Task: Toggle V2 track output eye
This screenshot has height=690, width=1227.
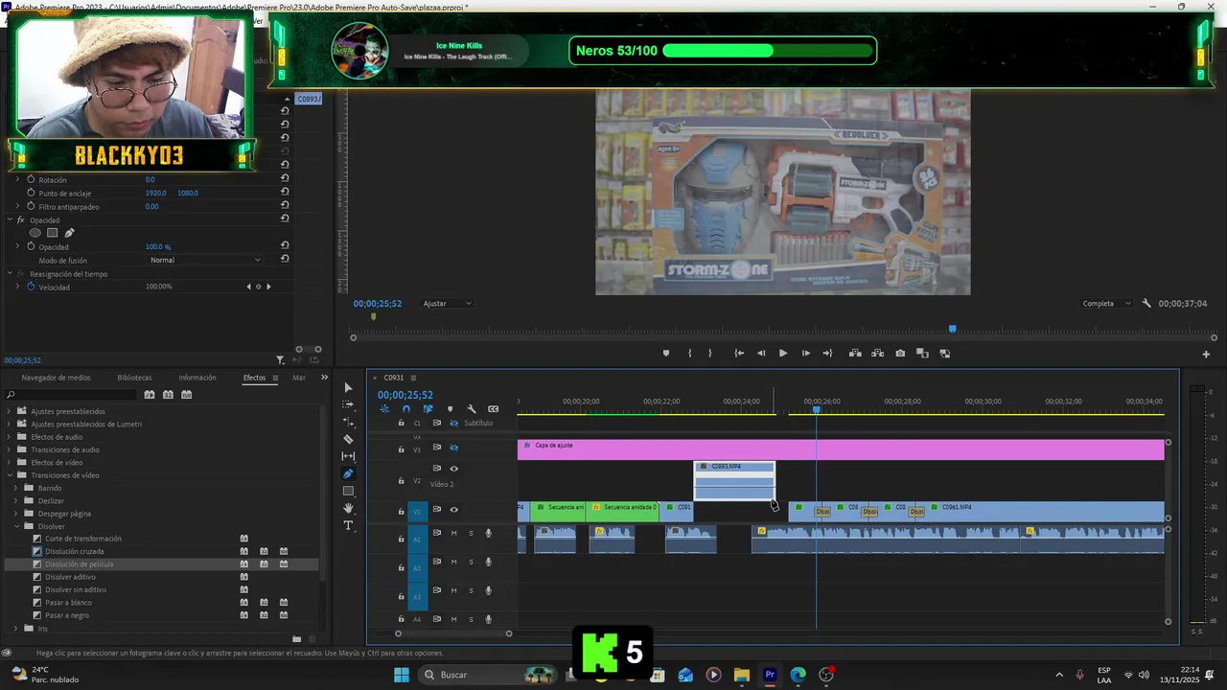Action: click(x=454, y=469)
